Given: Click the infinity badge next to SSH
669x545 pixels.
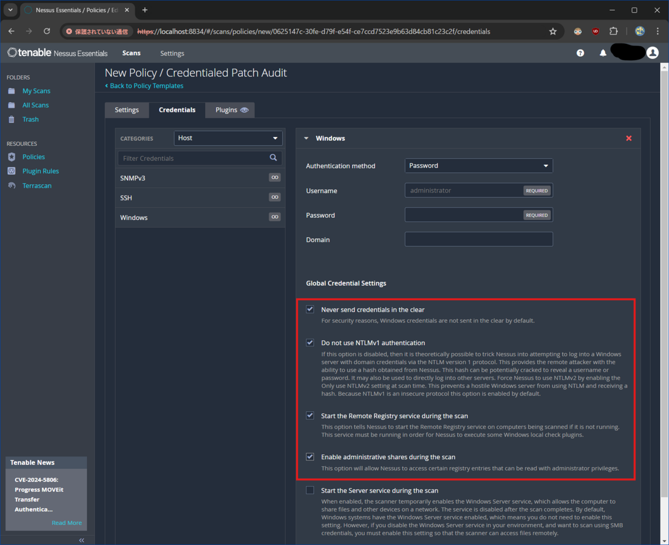Looking at the screenshot, I should (274, 197).
